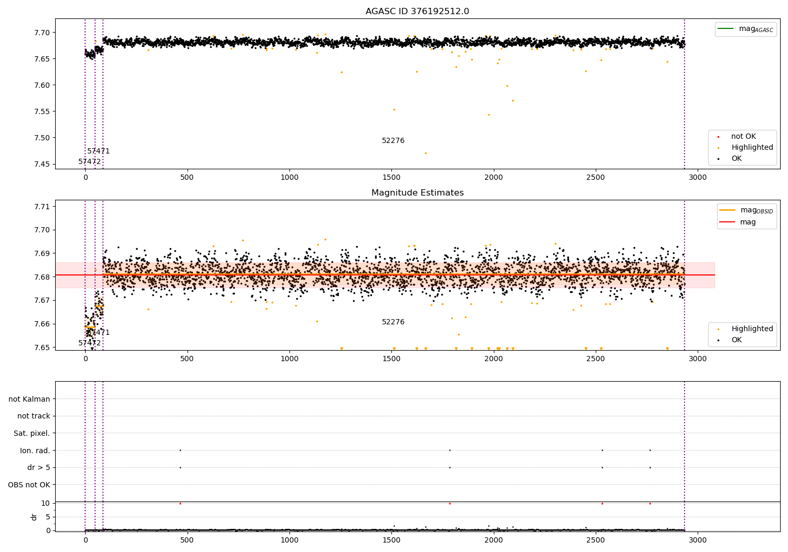
Task: Click the '1000' x-tick under the bottom plot
Action: point(289,540)
